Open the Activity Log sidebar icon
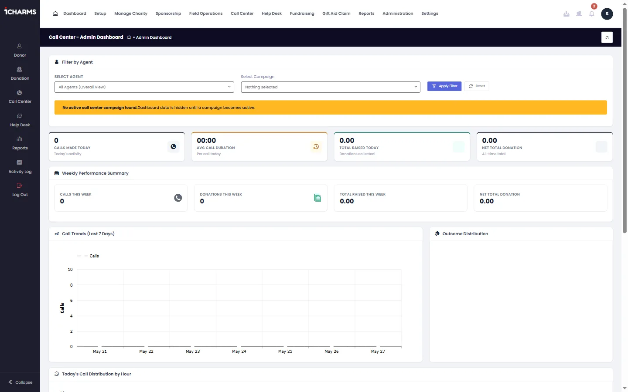This screenshot has height=392, width=628. (19, 162)
